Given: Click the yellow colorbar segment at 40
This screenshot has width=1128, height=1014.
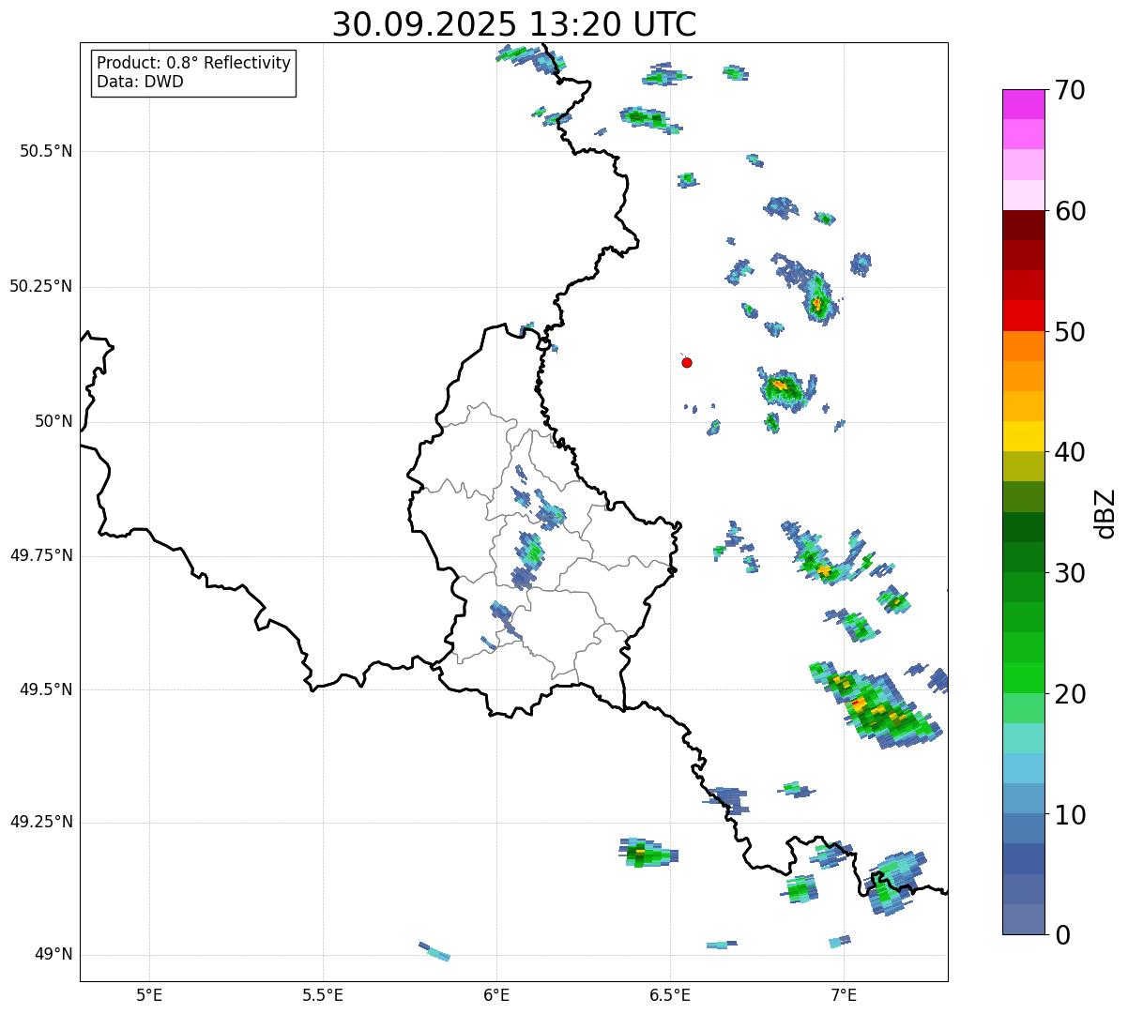Looking at the screenshot, I should 1024,437.
